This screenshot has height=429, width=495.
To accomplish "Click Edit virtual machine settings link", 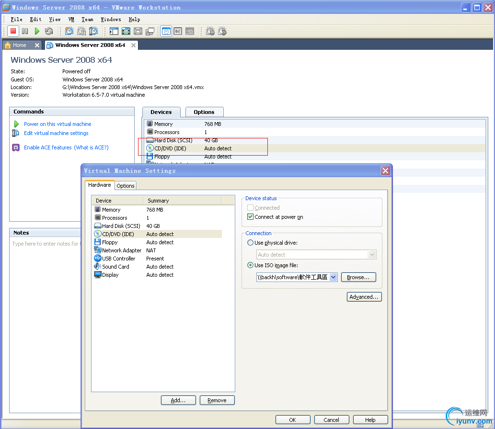I will 56,133.
